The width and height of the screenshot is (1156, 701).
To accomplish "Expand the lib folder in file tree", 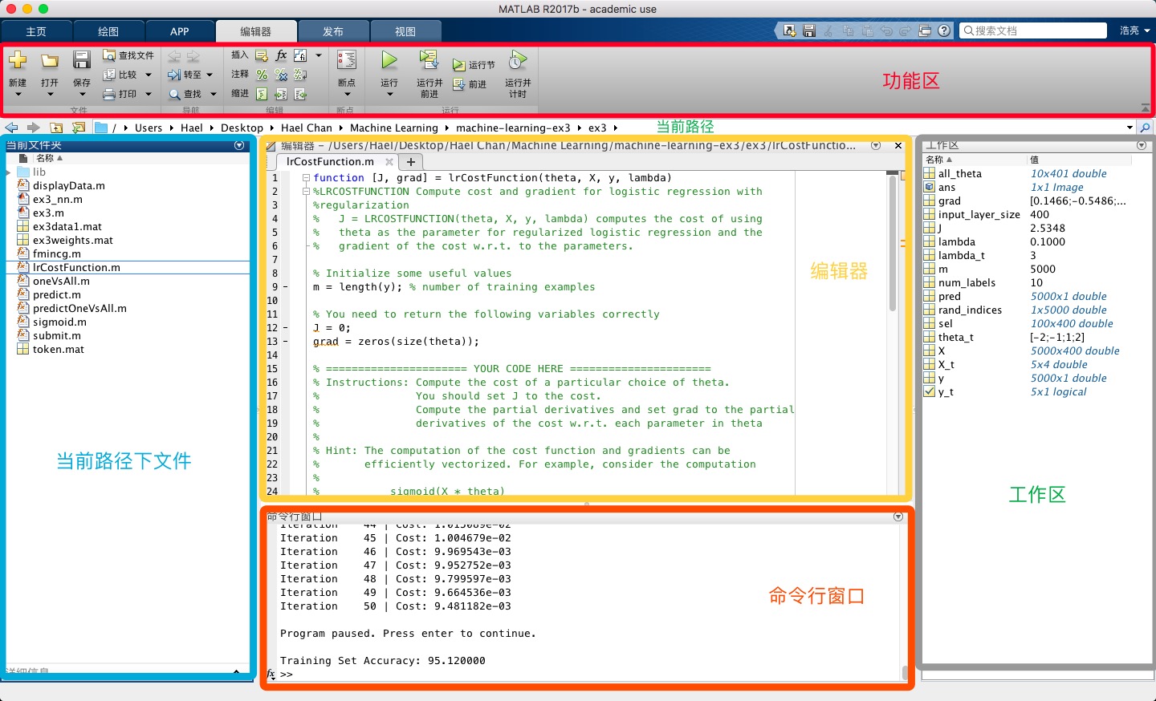I will (x=9, y=172).
